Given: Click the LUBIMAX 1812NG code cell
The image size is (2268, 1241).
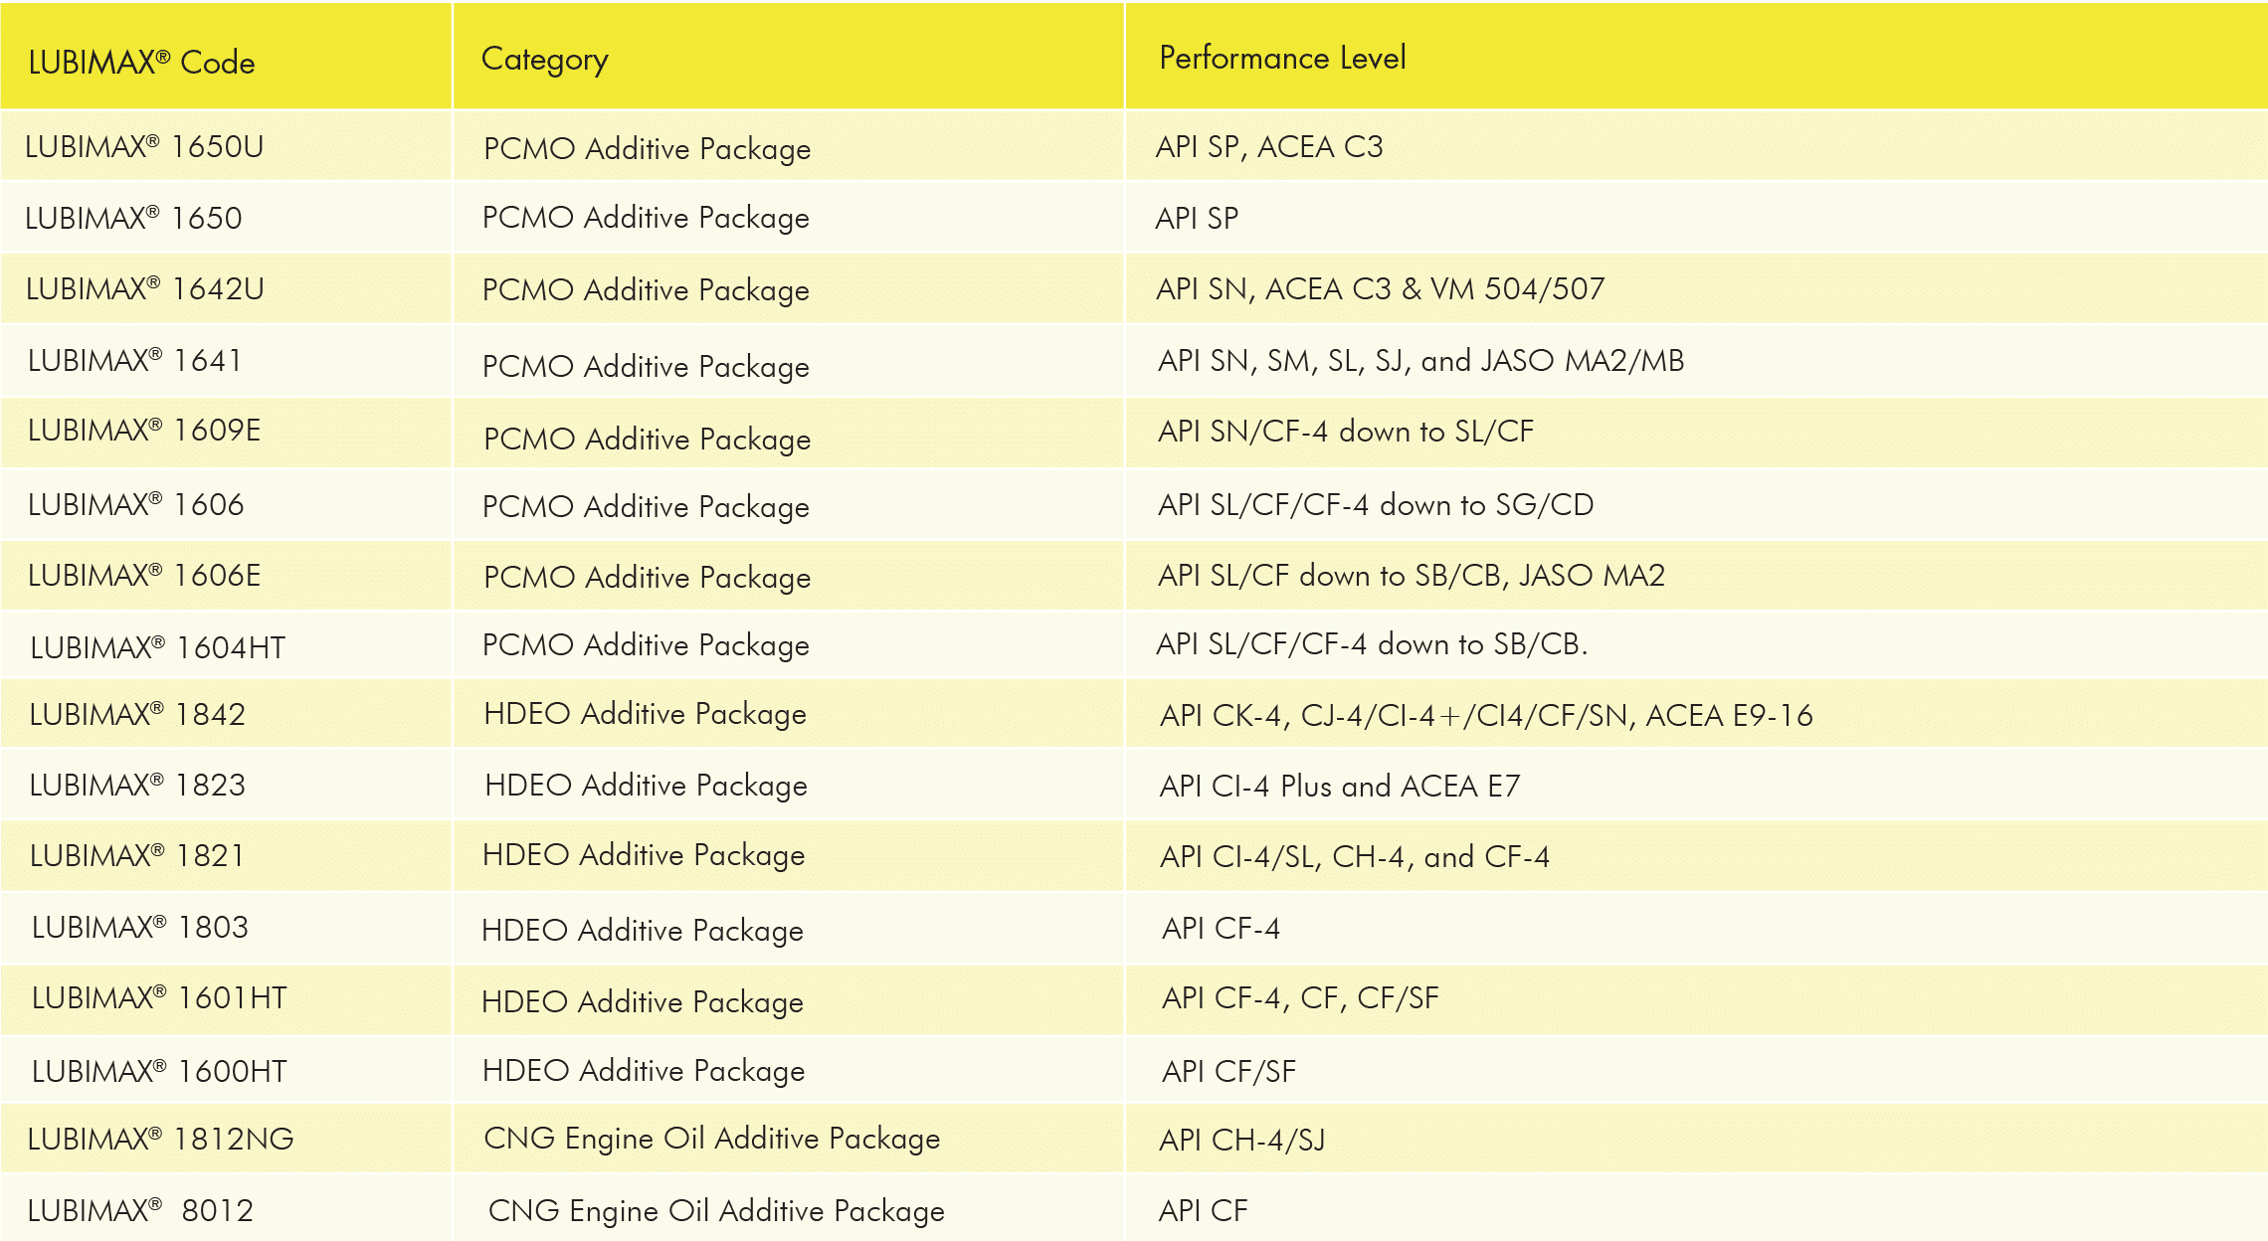Looking at the screenshot, I should coord(225,1139).
